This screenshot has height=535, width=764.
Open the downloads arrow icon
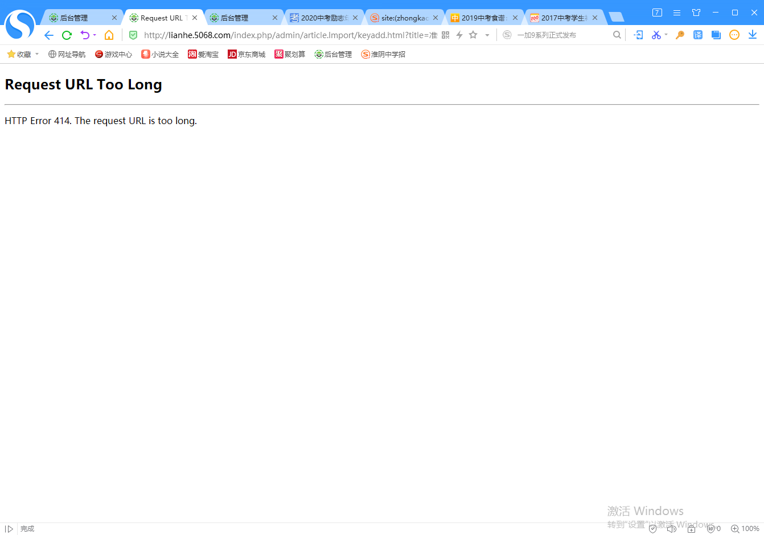click(752, 35)
